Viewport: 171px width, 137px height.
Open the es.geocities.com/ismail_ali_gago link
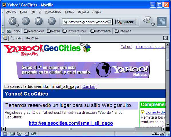click(x=71, y=123)
